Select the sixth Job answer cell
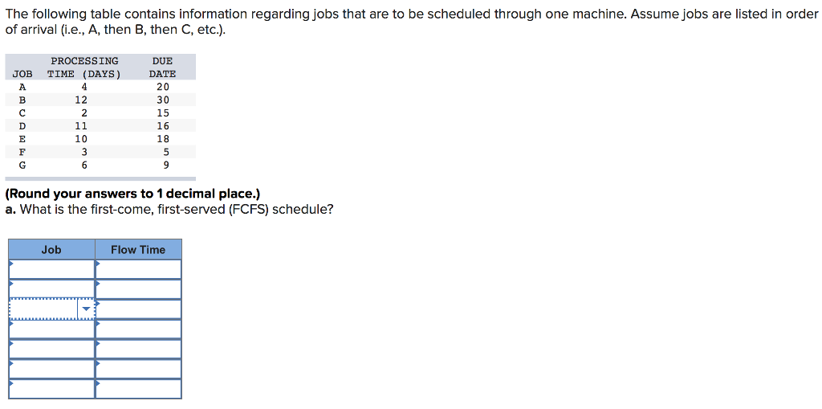This screenshot has width=822, height=409. click(52, 369)
